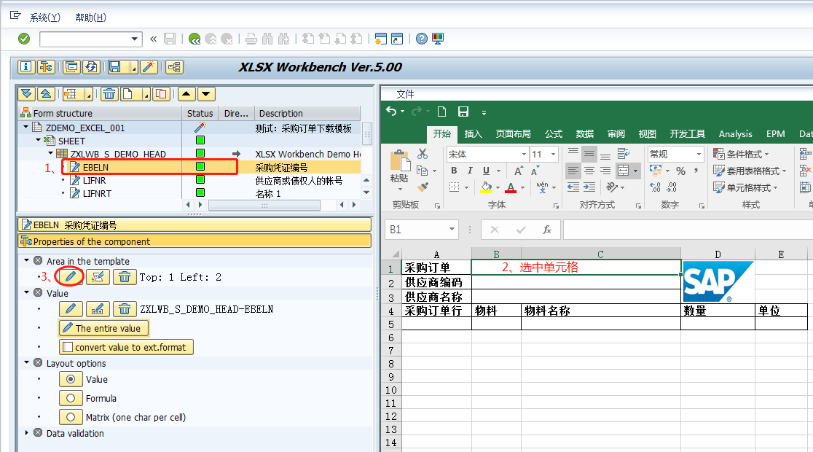The width and height of the screenshot is (813, 452).
Task: Open Excel number format dropdown
Action: click(699, 154)
